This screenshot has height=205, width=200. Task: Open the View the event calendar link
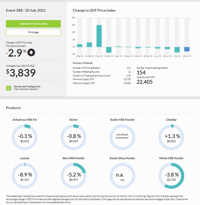point(26,89)
